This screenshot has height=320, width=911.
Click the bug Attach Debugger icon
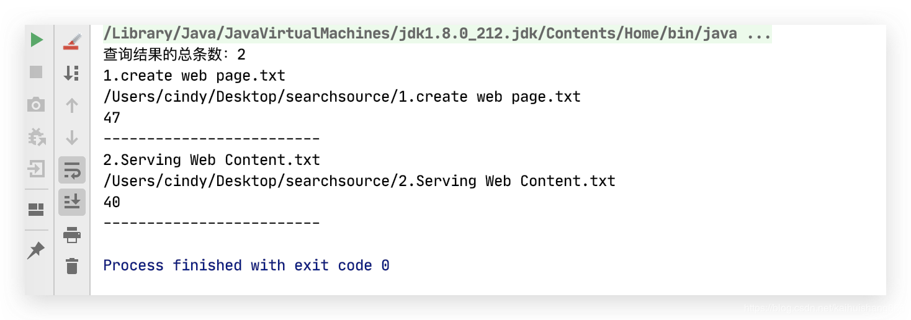[37, 136]
